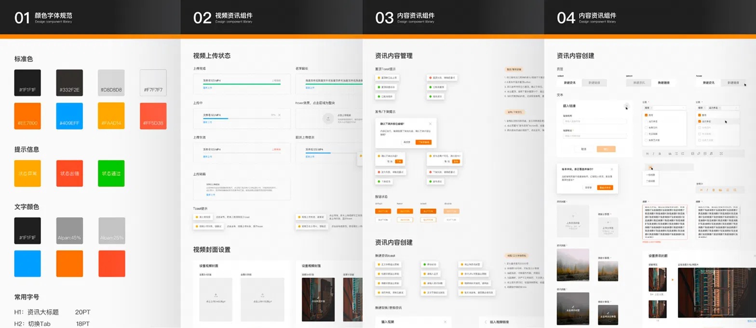Toggle bold in the gray editor toolbar
The width and height of the screenshot is (756, 328).
tap(660, 153)
